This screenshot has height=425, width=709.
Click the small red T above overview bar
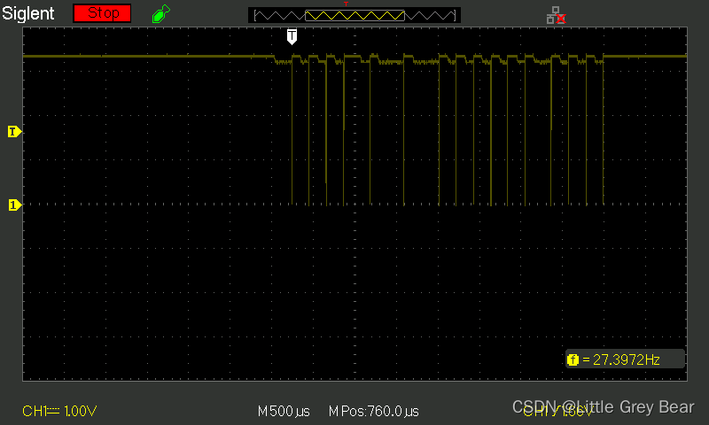click(346, 4)
